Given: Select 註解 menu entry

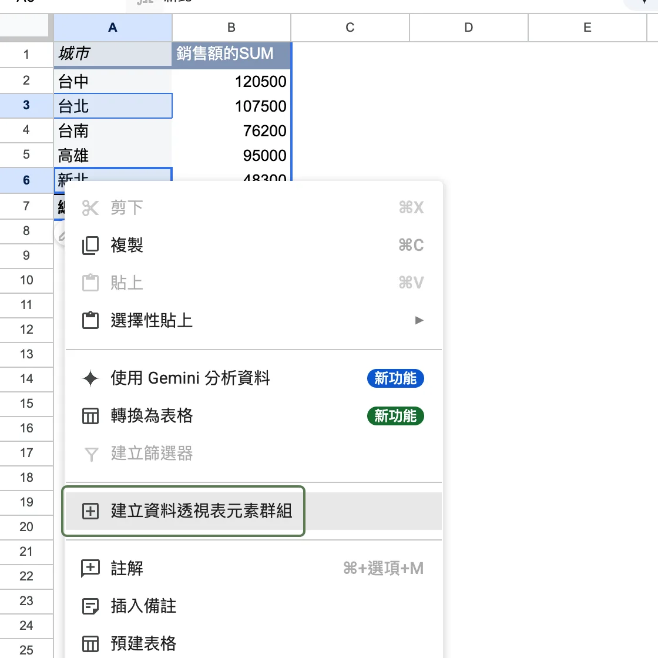Looking at the screenshot, I should click(253, 569).
